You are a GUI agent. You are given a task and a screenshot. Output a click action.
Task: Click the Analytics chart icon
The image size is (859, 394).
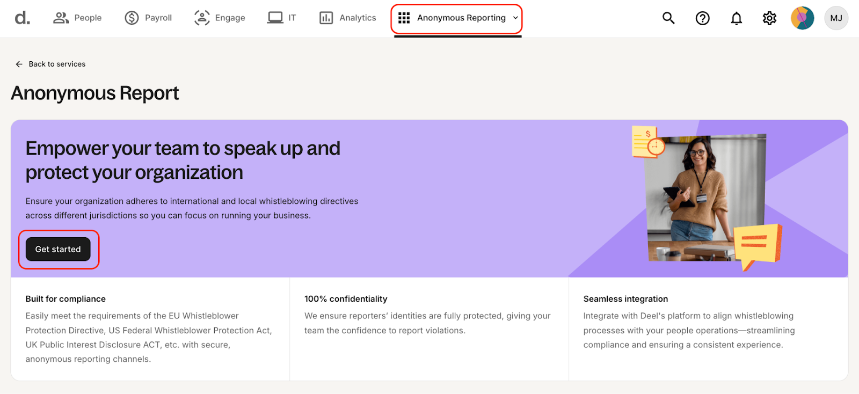[326, 18]
